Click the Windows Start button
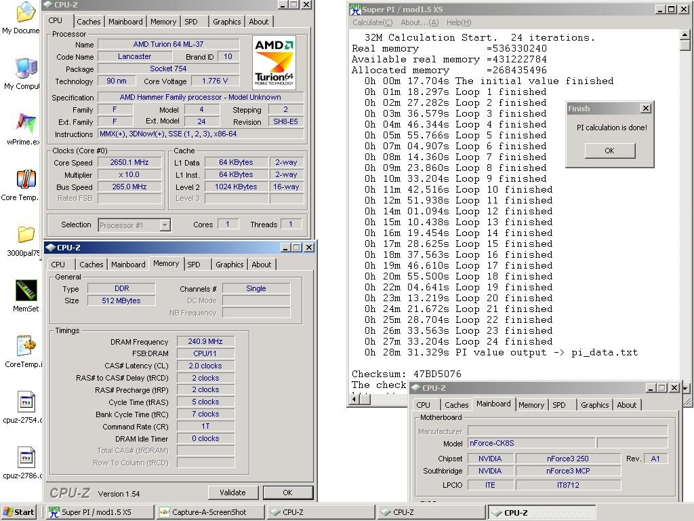This screenshot has height=521, width=694. coord(18,512)
